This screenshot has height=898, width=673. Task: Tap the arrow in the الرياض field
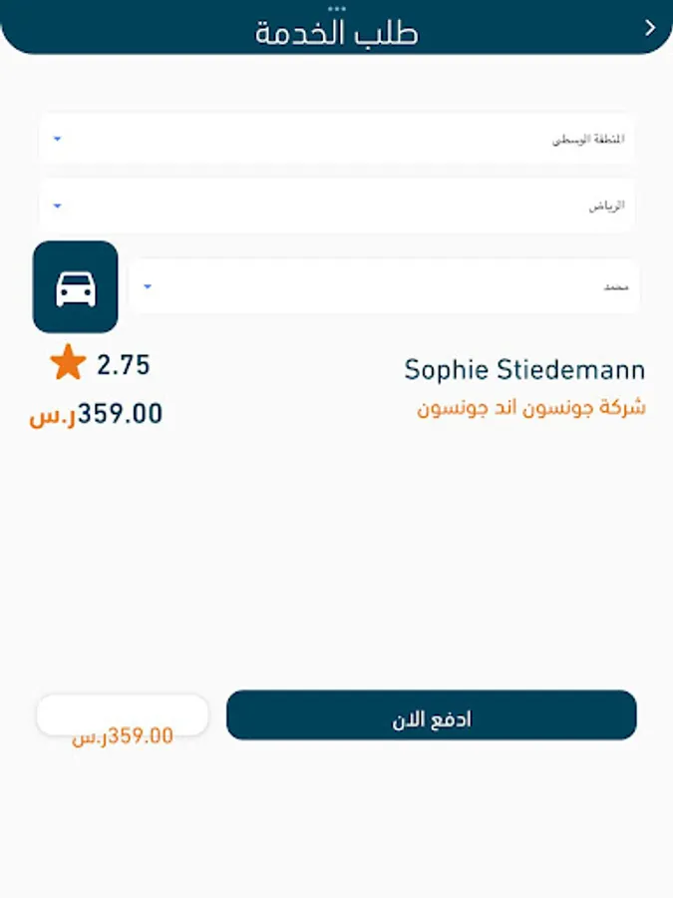coord(57,206)
